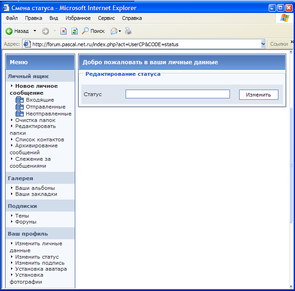Expand the Back button history dropdown arrow
295x291 pixels.
(35, 31)
